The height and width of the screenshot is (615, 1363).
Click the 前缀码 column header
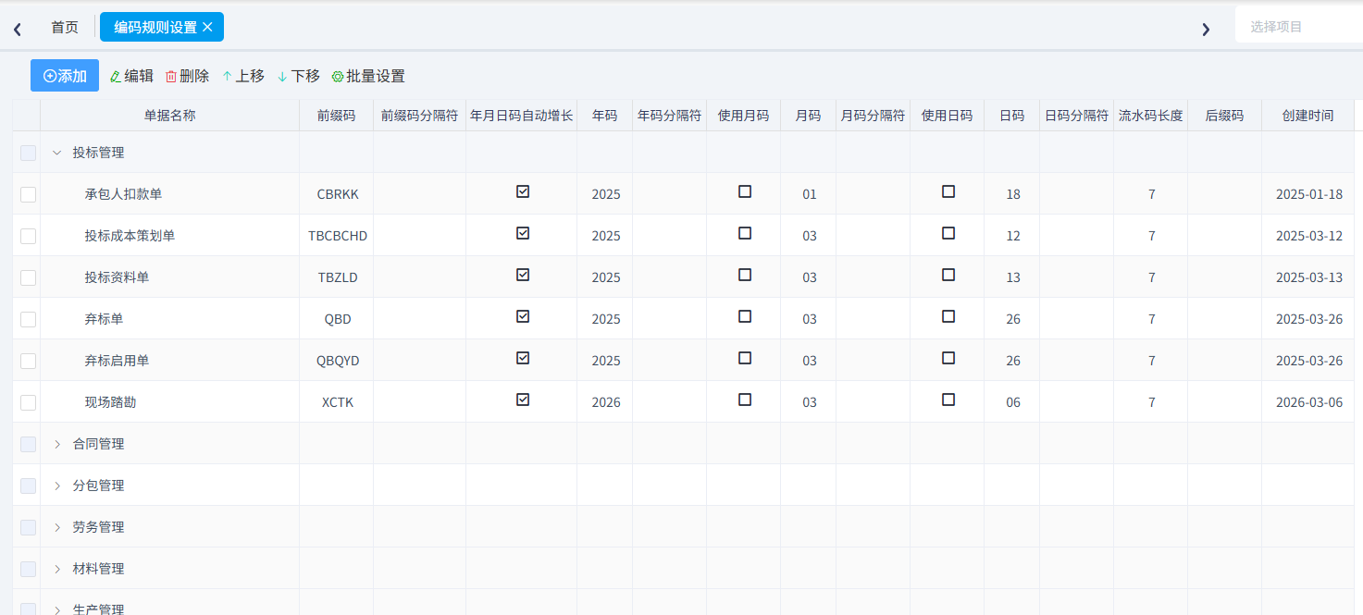point(336,116)
